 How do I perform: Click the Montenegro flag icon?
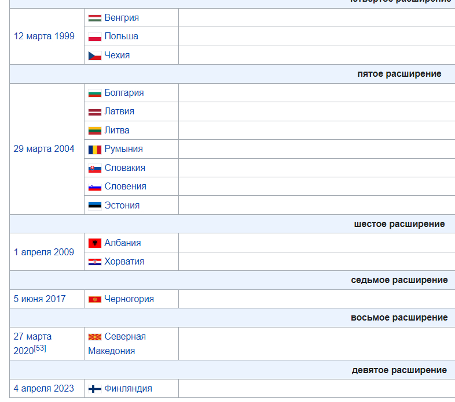(x=95, y=299)
